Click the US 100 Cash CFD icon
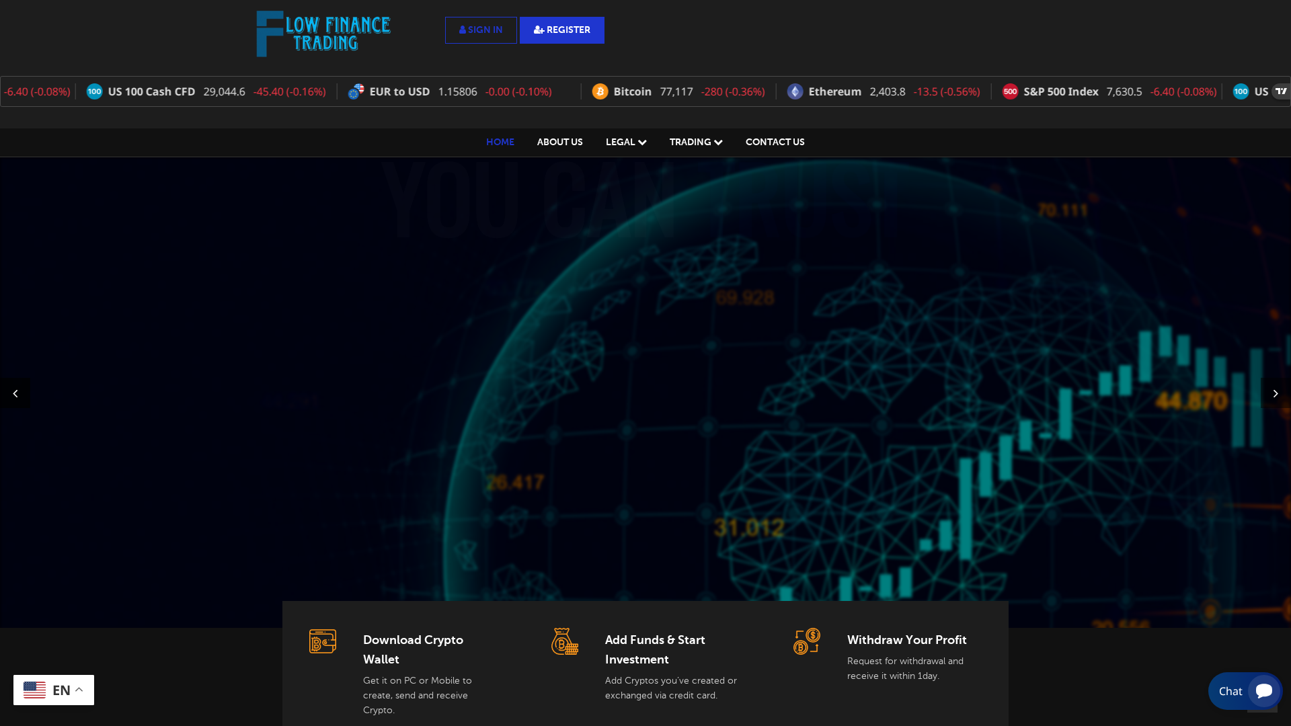1291x726 pixels. tap(94, 91)
